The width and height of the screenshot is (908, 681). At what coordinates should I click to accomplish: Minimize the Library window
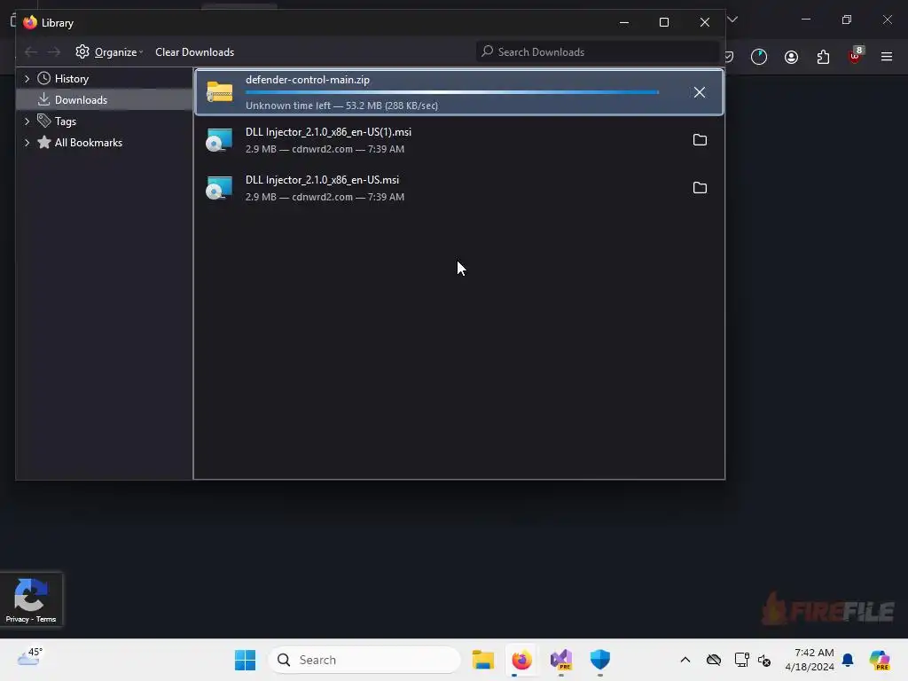(623, 22)
